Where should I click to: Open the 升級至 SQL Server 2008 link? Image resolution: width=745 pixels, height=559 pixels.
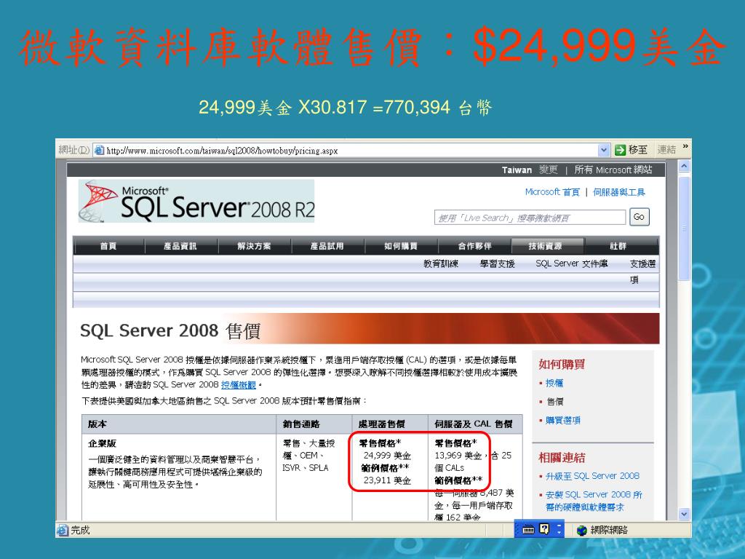pyautogui.click(x=592, y=476)
